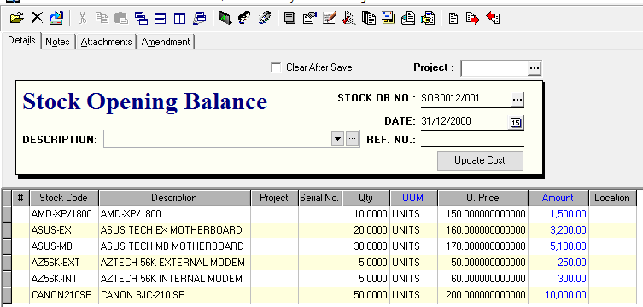Click the stacked documents icon
Screen dimensions: 643x307
click(x=369, y=18)
